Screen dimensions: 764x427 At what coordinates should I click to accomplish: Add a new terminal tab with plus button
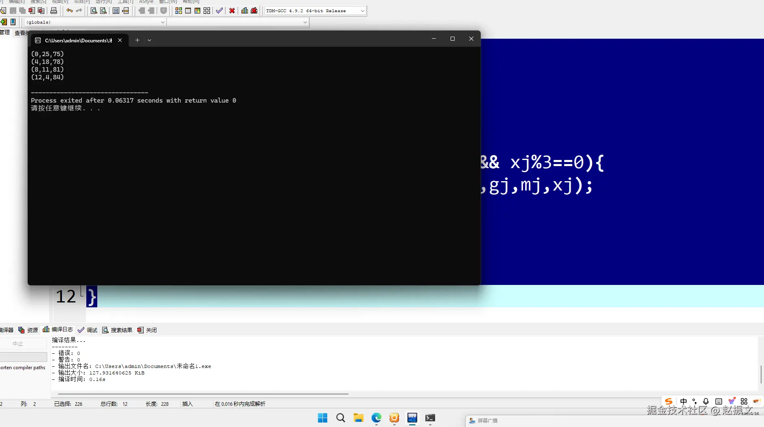tap(137, 40)
